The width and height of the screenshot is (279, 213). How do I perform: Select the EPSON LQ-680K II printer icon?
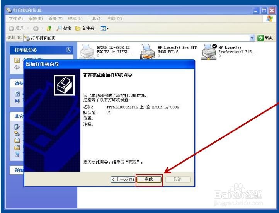(87, 51)
